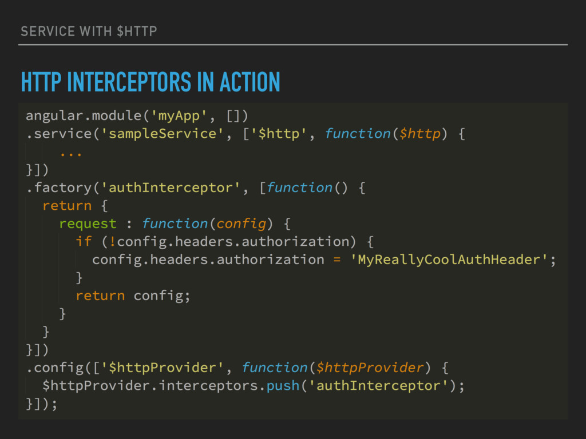Click the string 'sampleService' in code
This screenshot has height=439, width=586.
coord(162,134)
